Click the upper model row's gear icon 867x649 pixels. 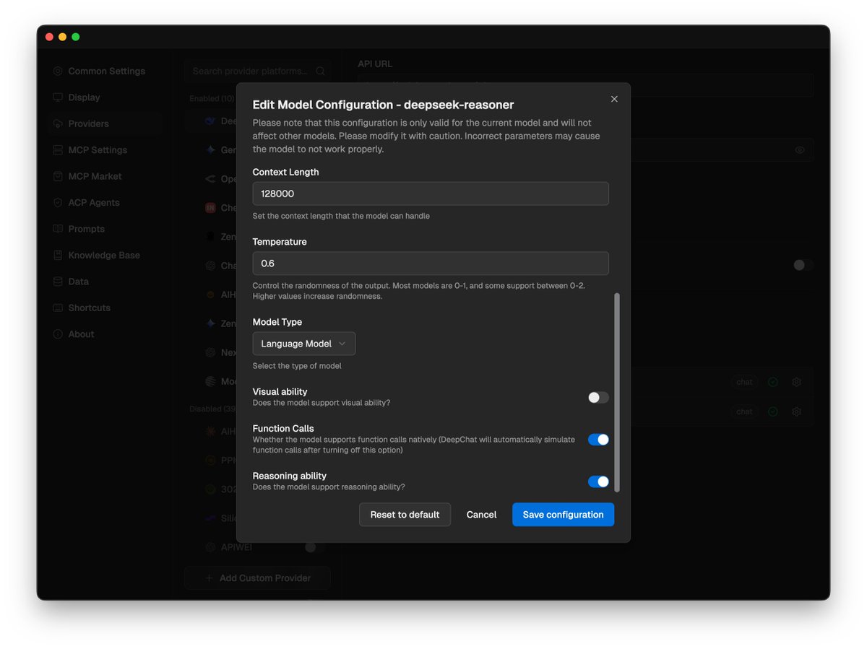tap(797, 382)
